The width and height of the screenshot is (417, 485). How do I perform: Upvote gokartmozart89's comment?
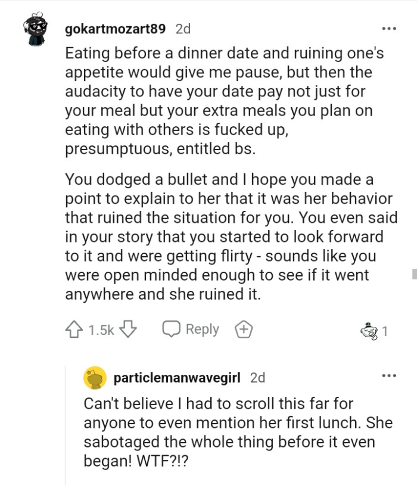(73, 328)
